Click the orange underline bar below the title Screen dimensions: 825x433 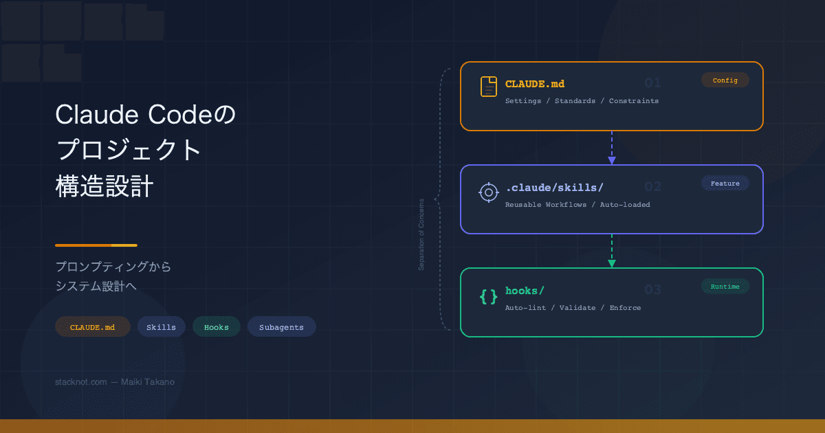[96, 245]
